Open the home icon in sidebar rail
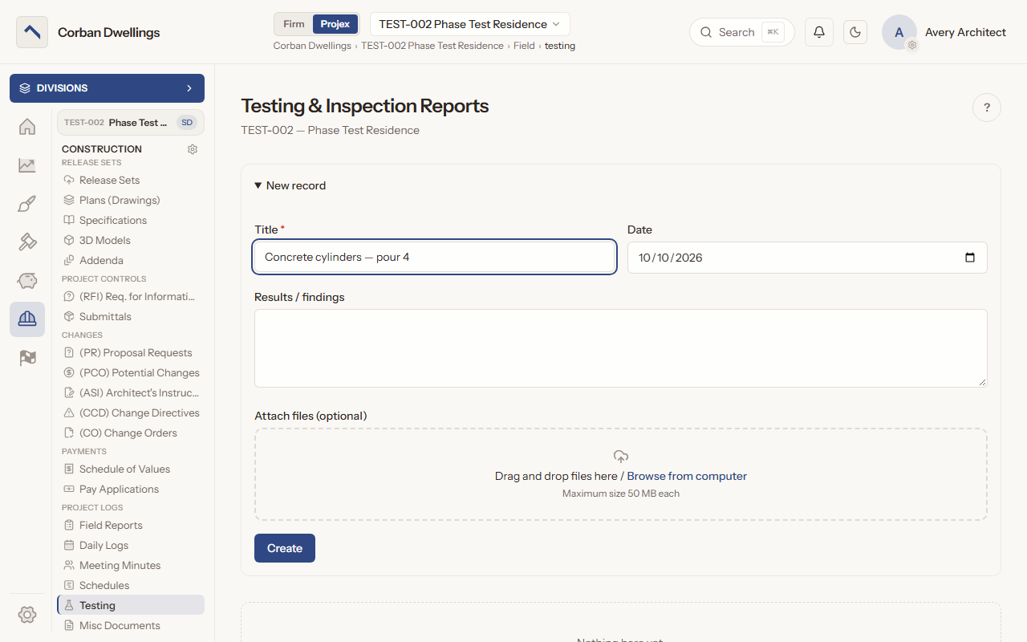Viewport: 1027px width, 642px height. (27, 127)
